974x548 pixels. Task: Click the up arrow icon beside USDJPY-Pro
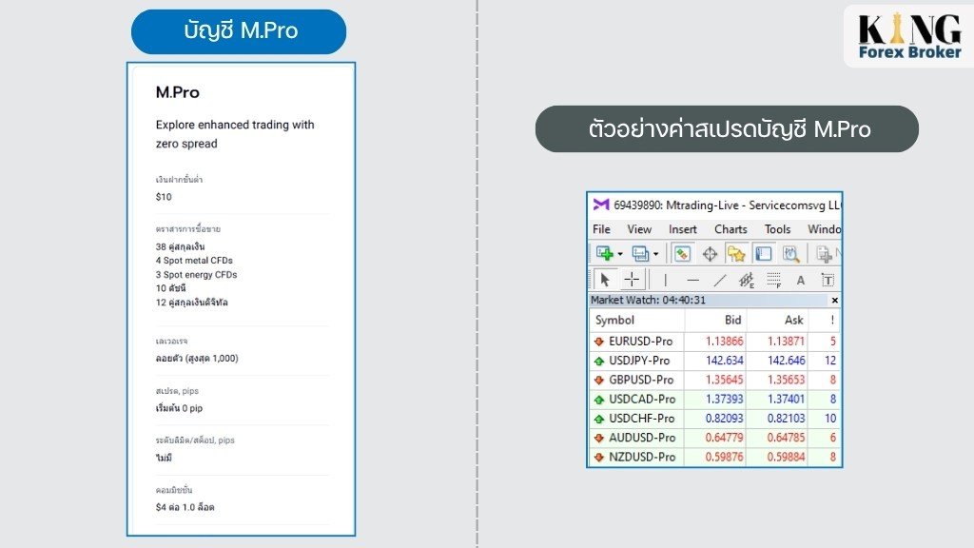(x=599, y=361)
